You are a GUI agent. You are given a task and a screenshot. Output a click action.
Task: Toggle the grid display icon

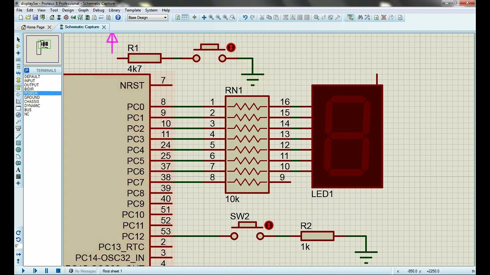pyautogui.click(x=185, y=18)
